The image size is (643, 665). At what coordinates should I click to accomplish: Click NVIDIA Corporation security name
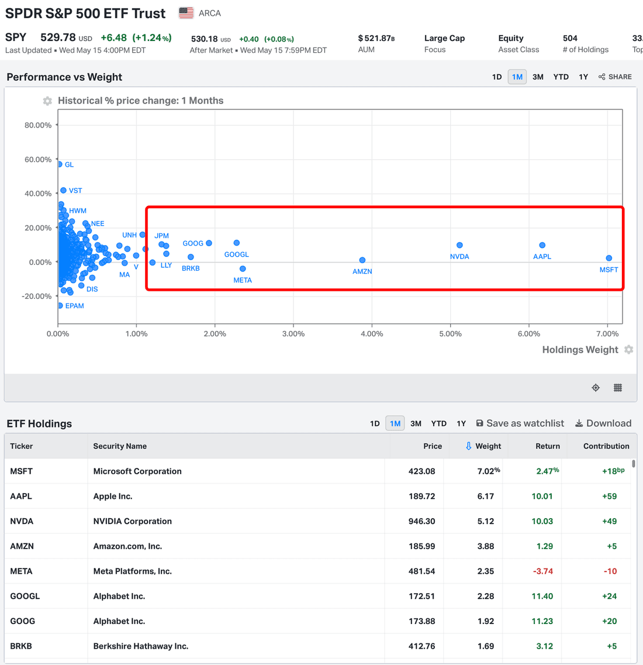[x=133, y=521]
